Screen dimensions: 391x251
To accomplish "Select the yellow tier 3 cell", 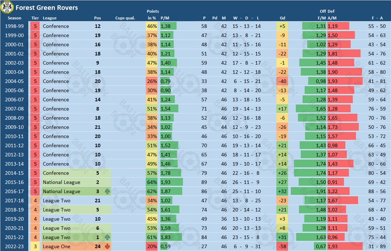I will (x=35, y=247).
